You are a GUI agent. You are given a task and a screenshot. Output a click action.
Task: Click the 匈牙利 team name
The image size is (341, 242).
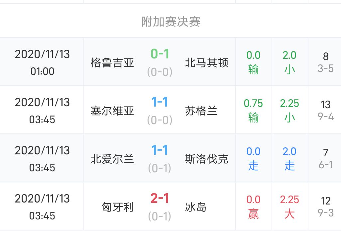pyautogui.click(x=118, y=207)
